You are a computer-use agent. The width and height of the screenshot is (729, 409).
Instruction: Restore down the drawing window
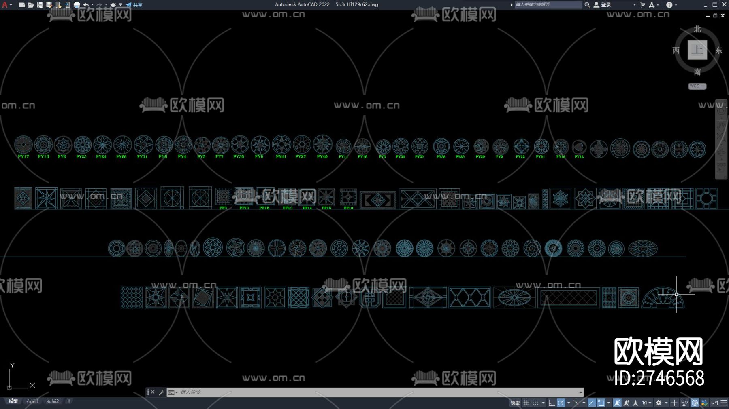pos(715,16)
